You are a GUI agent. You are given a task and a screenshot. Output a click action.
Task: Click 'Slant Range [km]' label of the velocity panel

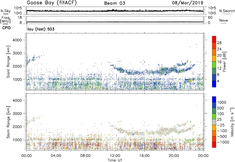(8, 122)
